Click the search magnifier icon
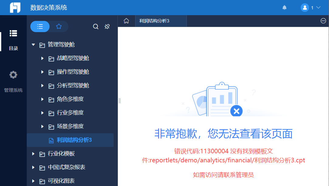The image size is (329, 186). coord(96,27)
